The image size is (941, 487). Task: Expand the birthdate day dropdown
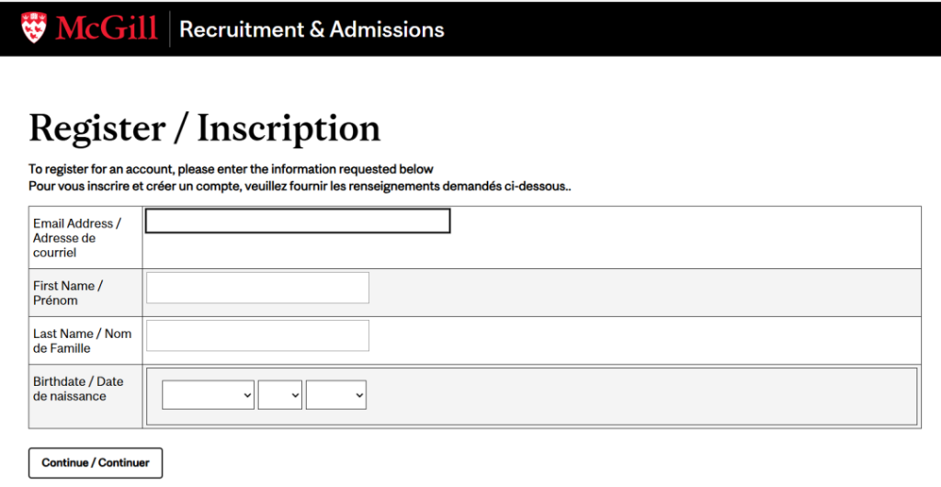(280, 395)
